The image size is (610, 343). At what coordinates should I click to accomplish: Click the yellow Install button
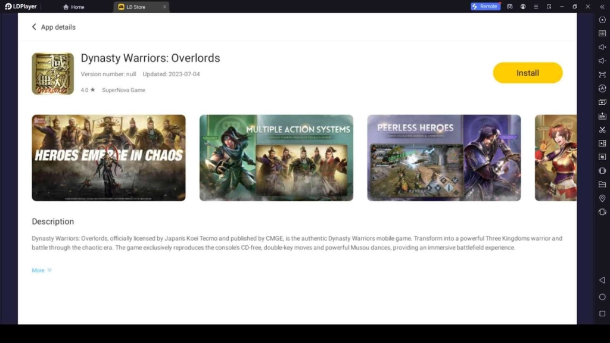(528, 73)
